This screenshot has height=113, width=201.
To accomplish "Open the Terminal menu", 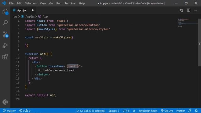I will tap(70, 3).
